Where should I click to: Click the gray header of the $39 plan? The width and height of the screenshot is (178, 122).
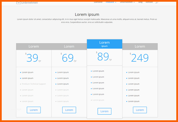point(34,47)
